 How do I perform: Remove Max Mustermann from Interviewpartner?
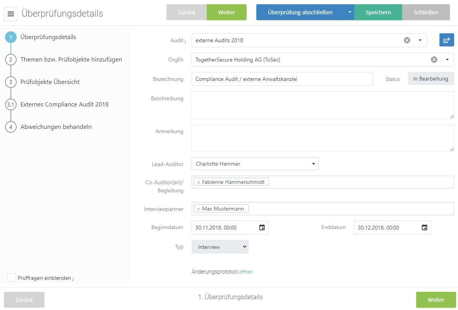[199, 209]
